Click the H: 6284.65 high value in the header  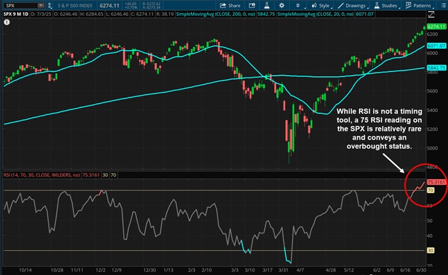92,14
